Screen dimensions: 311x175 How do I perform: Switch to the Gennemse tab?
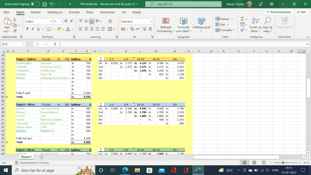pos(108,12)
